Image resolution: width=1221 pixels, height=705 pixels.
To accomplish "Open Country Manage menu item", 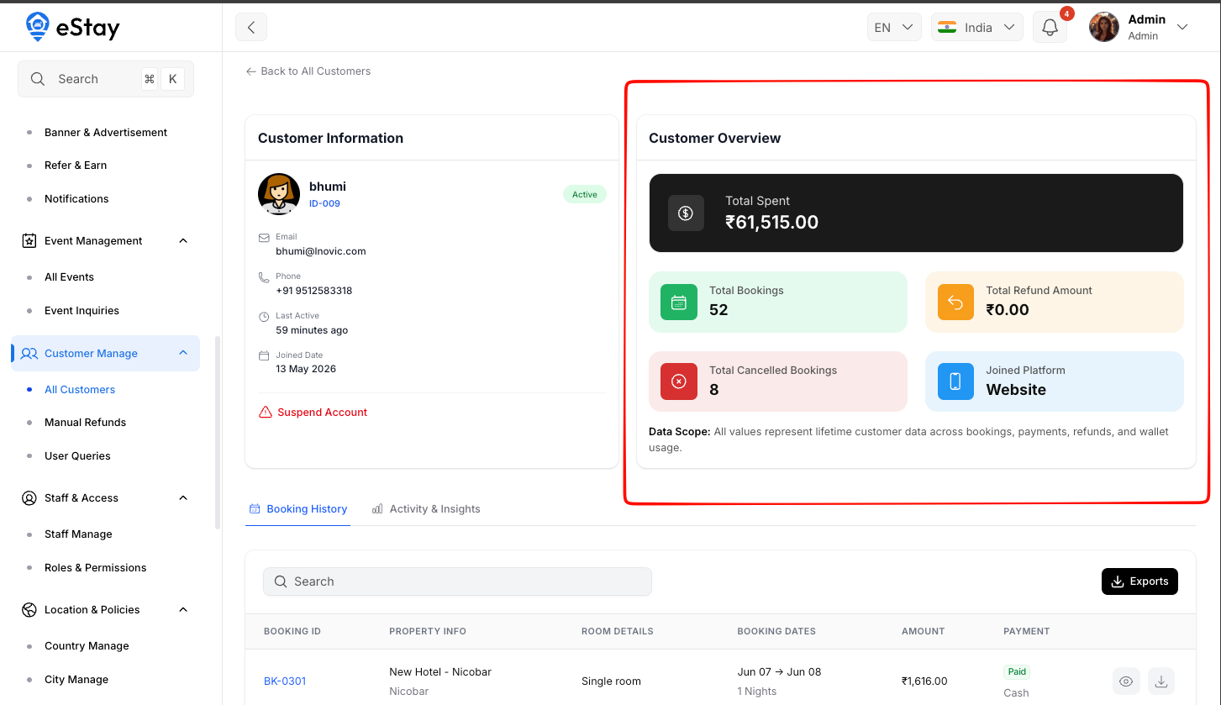I will point(87,646).
